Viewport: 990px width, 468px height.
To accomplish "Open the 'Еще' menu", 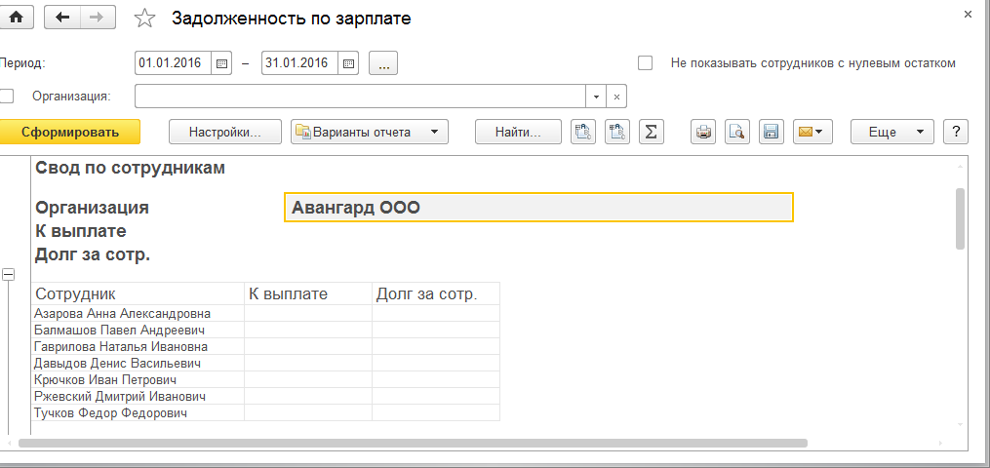I will [x=891, y=132].
